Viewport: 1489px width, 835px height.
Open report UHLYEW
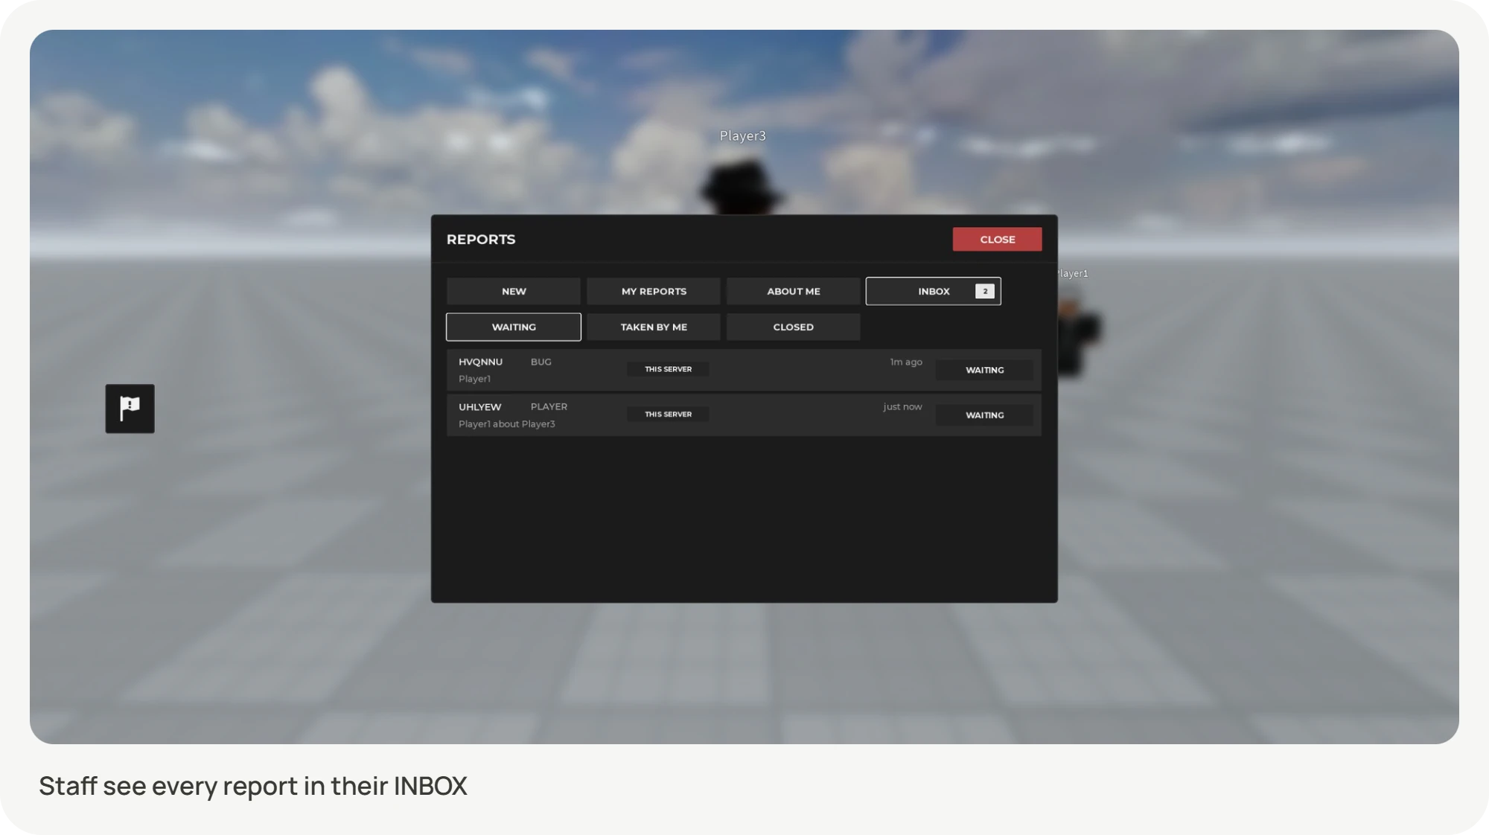pos(744,415)
